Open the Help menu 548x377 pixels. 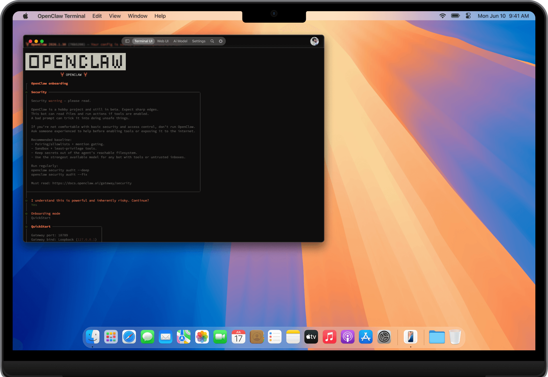click(160, 16)
